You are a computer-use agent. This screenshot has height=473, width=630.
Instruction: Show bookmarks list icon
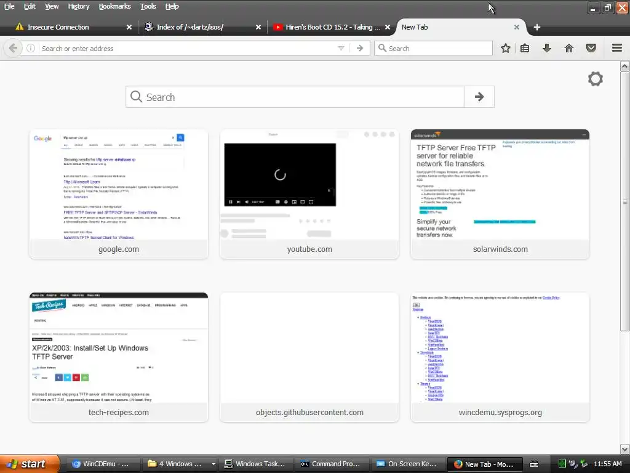525,48
